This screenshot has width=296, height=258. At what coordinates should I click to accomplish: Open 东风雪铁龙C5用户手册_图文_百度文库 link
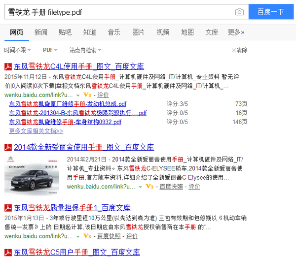pos(77,253)
